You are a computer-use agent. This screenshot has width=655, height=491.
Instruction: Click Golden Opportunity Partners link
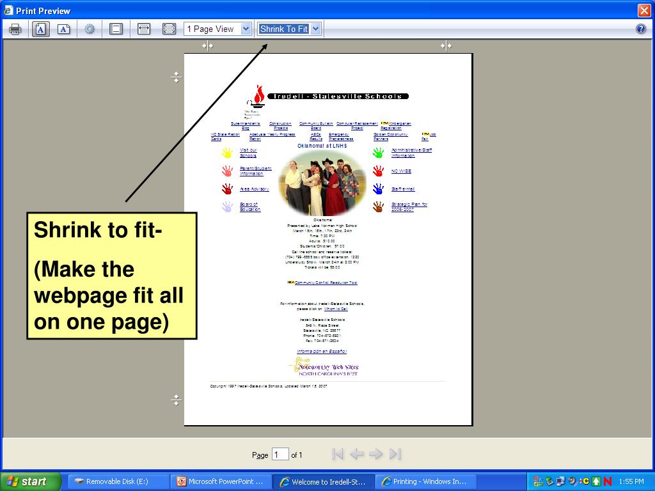click(391, 137)
